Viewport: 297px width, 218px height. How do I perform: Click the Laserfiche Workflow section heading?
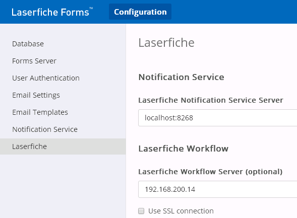(184, 149)
